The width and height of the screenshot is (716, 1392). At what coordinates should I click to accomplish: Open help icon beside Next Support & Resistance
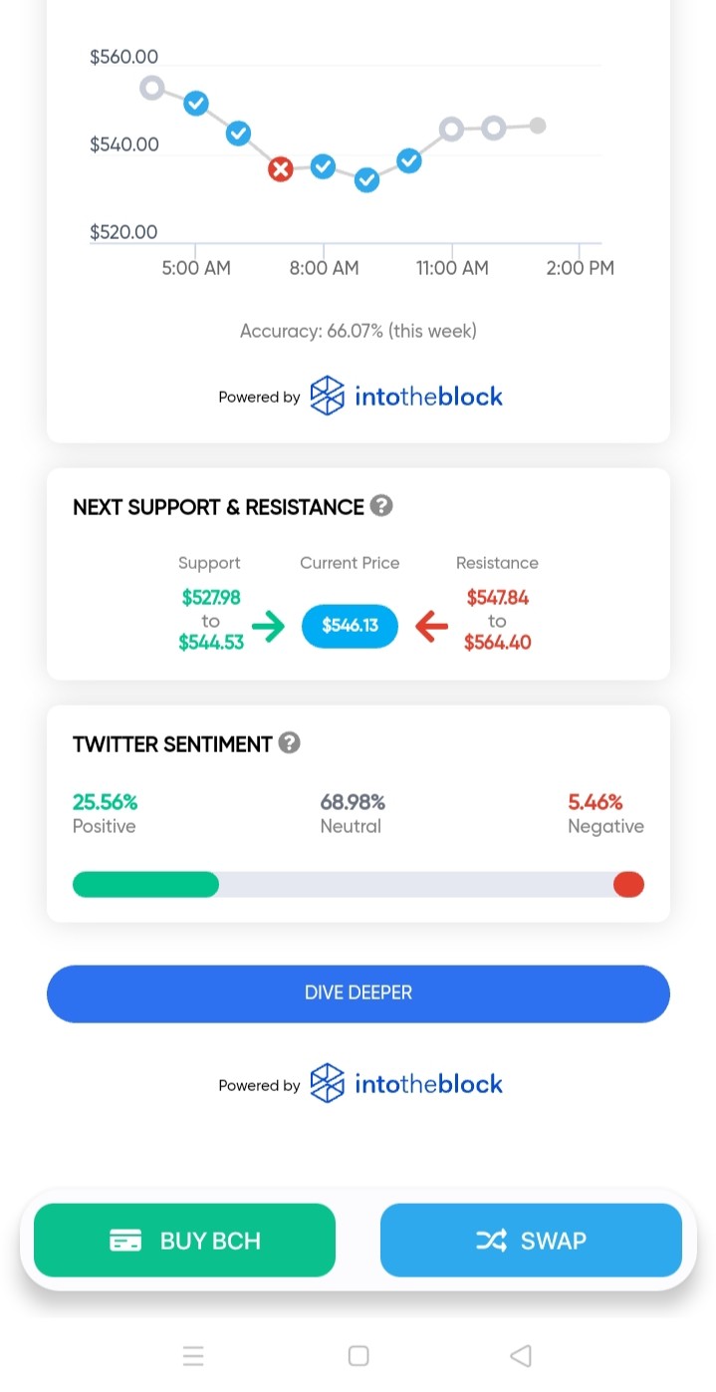(381, 506)
